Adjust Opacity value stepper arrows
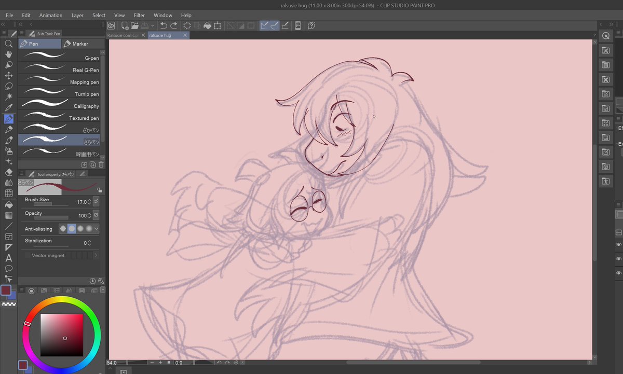The width and height of the screenshot is (623, 374). click(x=89, y=215)
